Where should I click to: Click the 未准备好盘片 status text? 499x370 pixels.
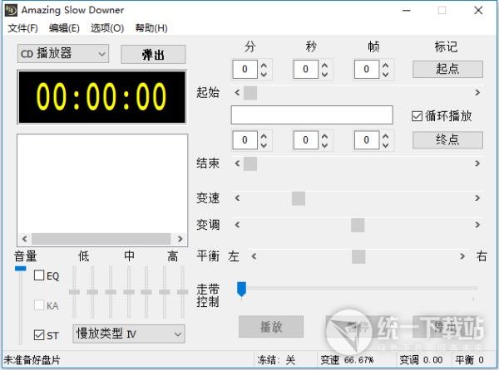point(32,360)
